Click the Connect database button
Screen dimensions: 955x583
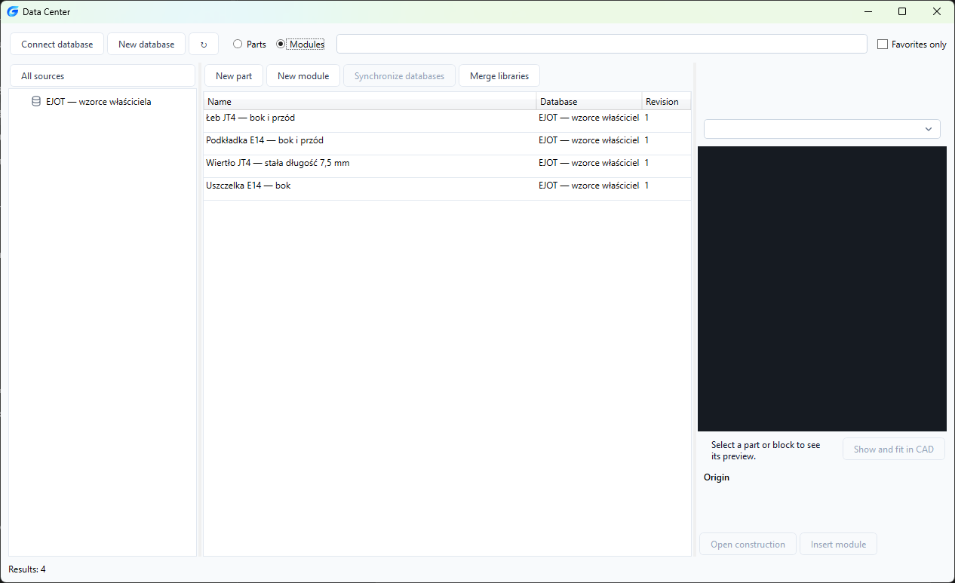tap(57, 44)
